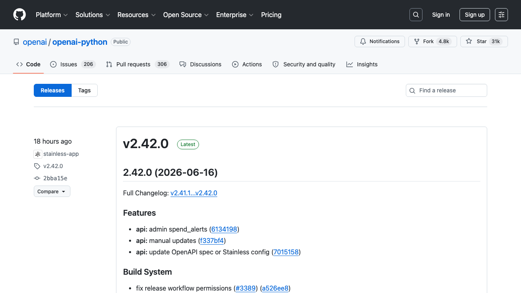The image size is (521, 293).
Task: Open commit 2bba15e link
Action: 55,178
